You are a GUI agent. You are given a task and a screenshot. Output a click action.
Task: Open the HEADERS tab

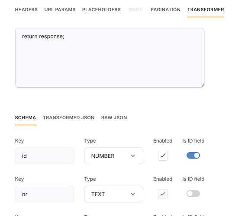click(x=26, y=10)
